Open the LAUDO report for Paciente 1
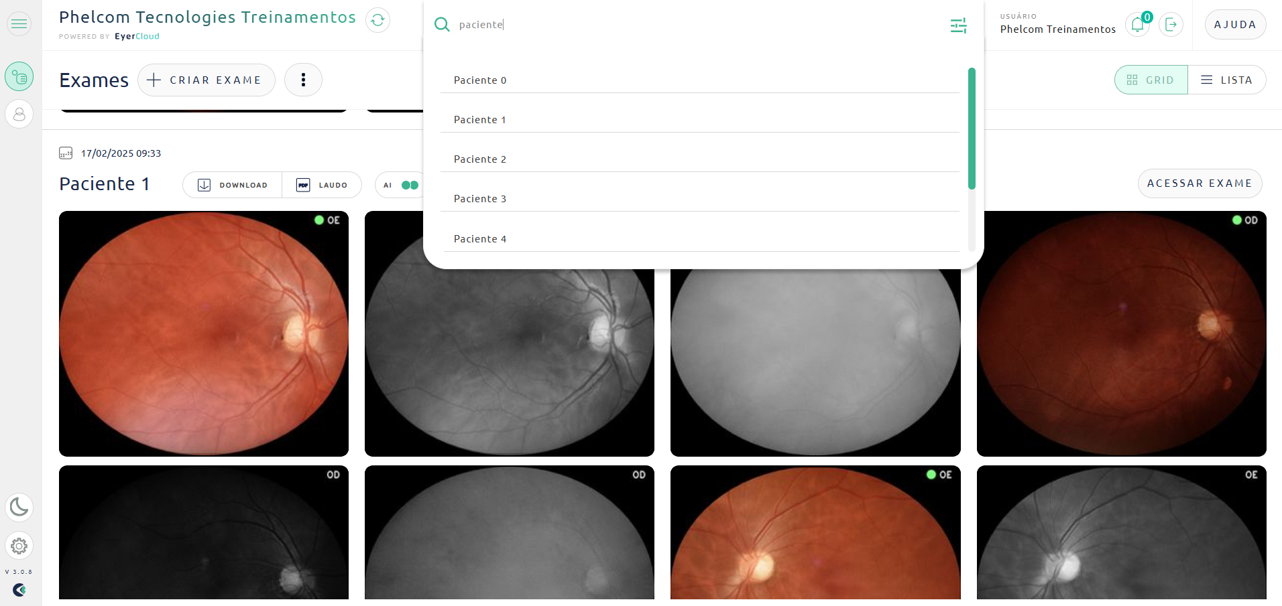This screenshot has height=606, width=1282. click(322, 185)
